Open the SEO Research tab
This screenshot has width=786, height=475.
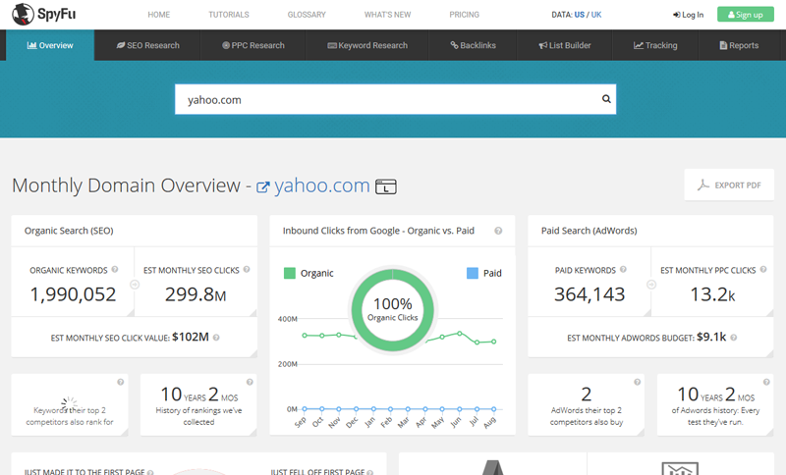coord(148,45)
